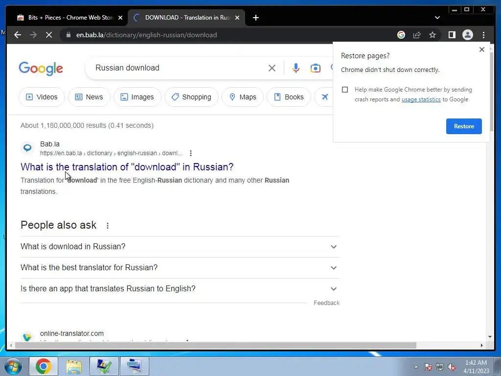
Task: Click the Restore button
Action: [464, 126]
